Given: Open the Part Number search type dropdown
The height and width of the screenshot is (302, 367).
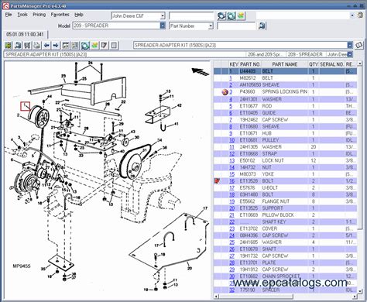Looking at the screenshot, I should tap(211, 26).
